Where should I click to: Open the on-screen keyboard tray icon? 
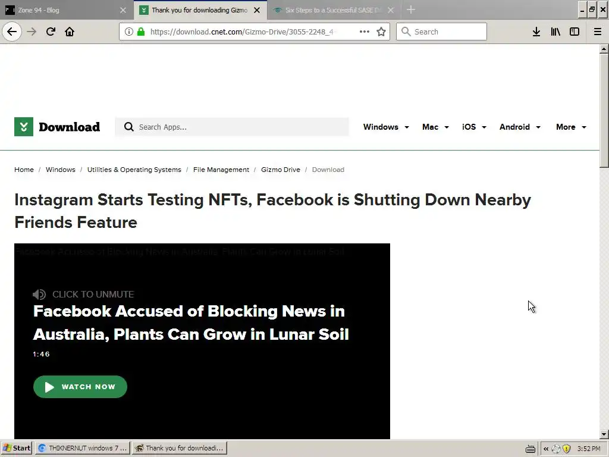530,449
